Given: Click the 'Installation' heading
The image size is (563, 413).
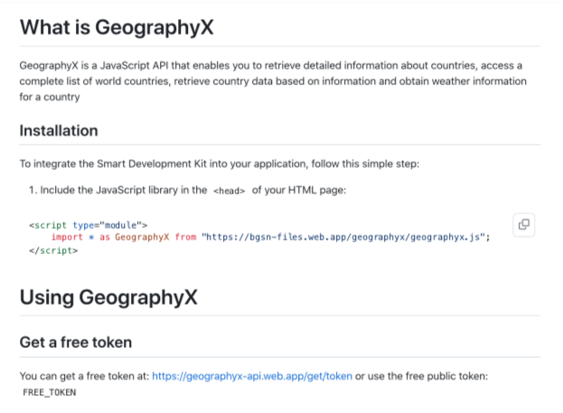Looking at the screenshot, I should (x=59, y=130).
